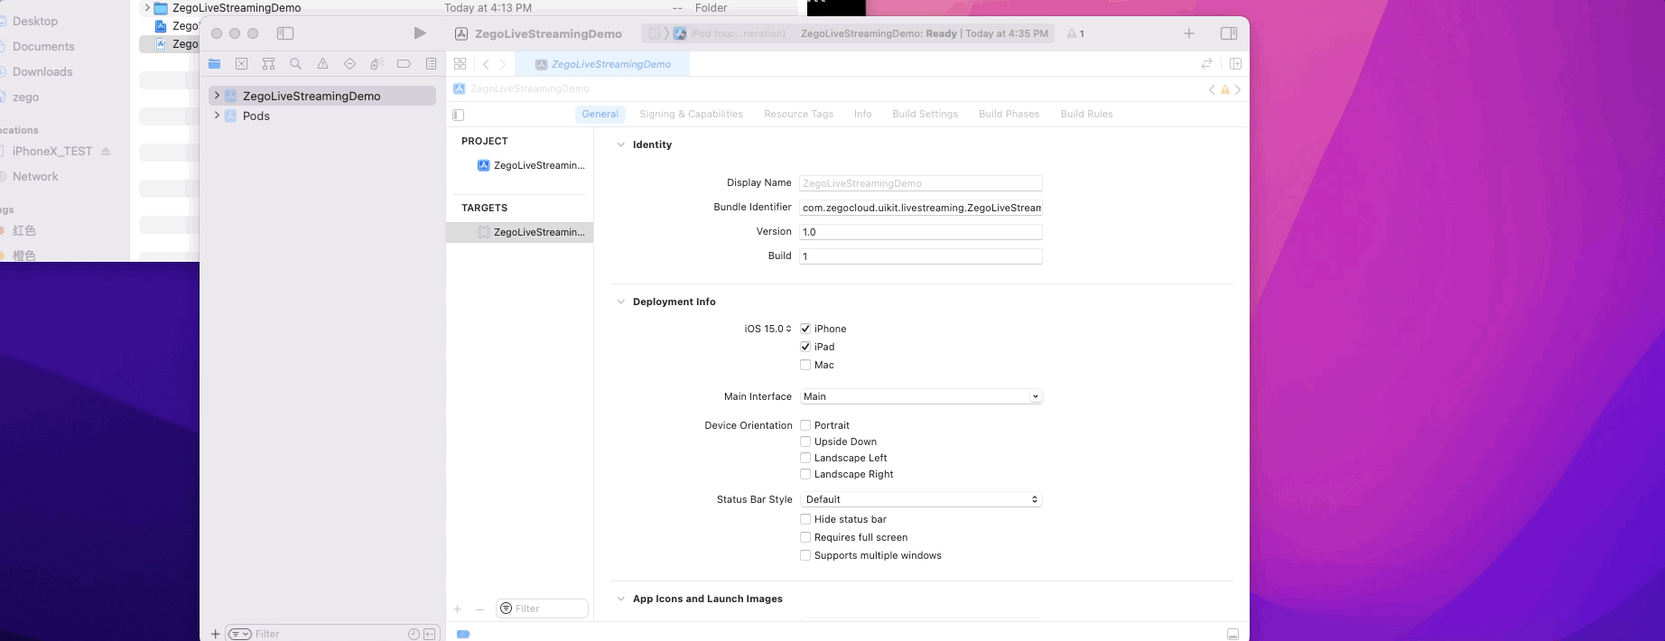Add an editor on the right

1235,64
